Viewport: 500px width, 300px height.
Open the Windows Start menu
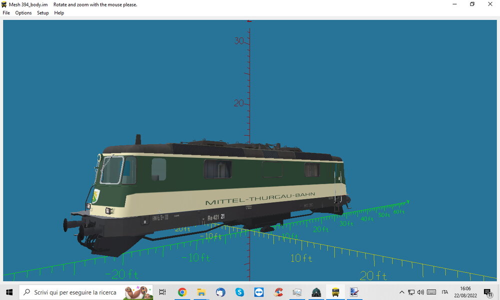click(x=9, y=292)
